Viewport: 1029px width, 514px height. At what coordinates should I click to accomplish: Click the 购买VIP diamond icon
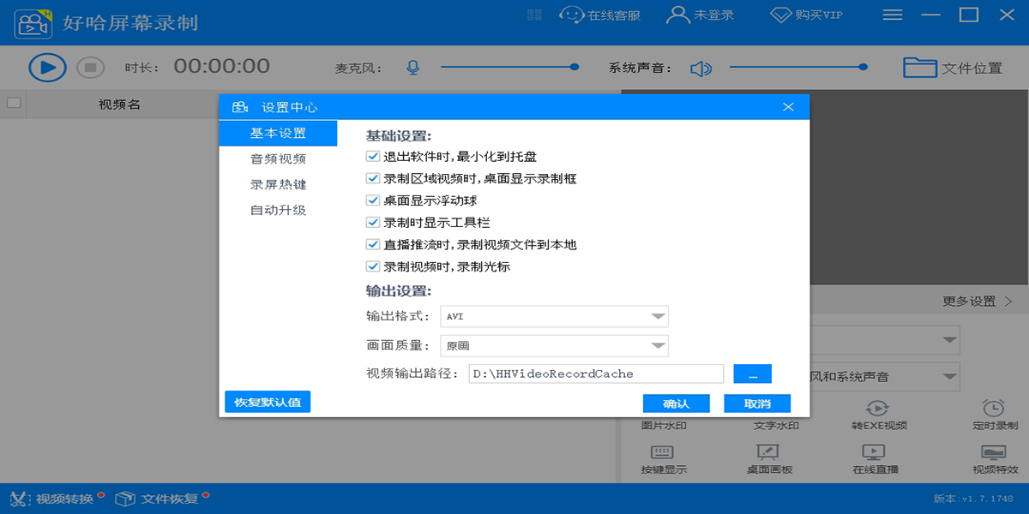(780, 15)
